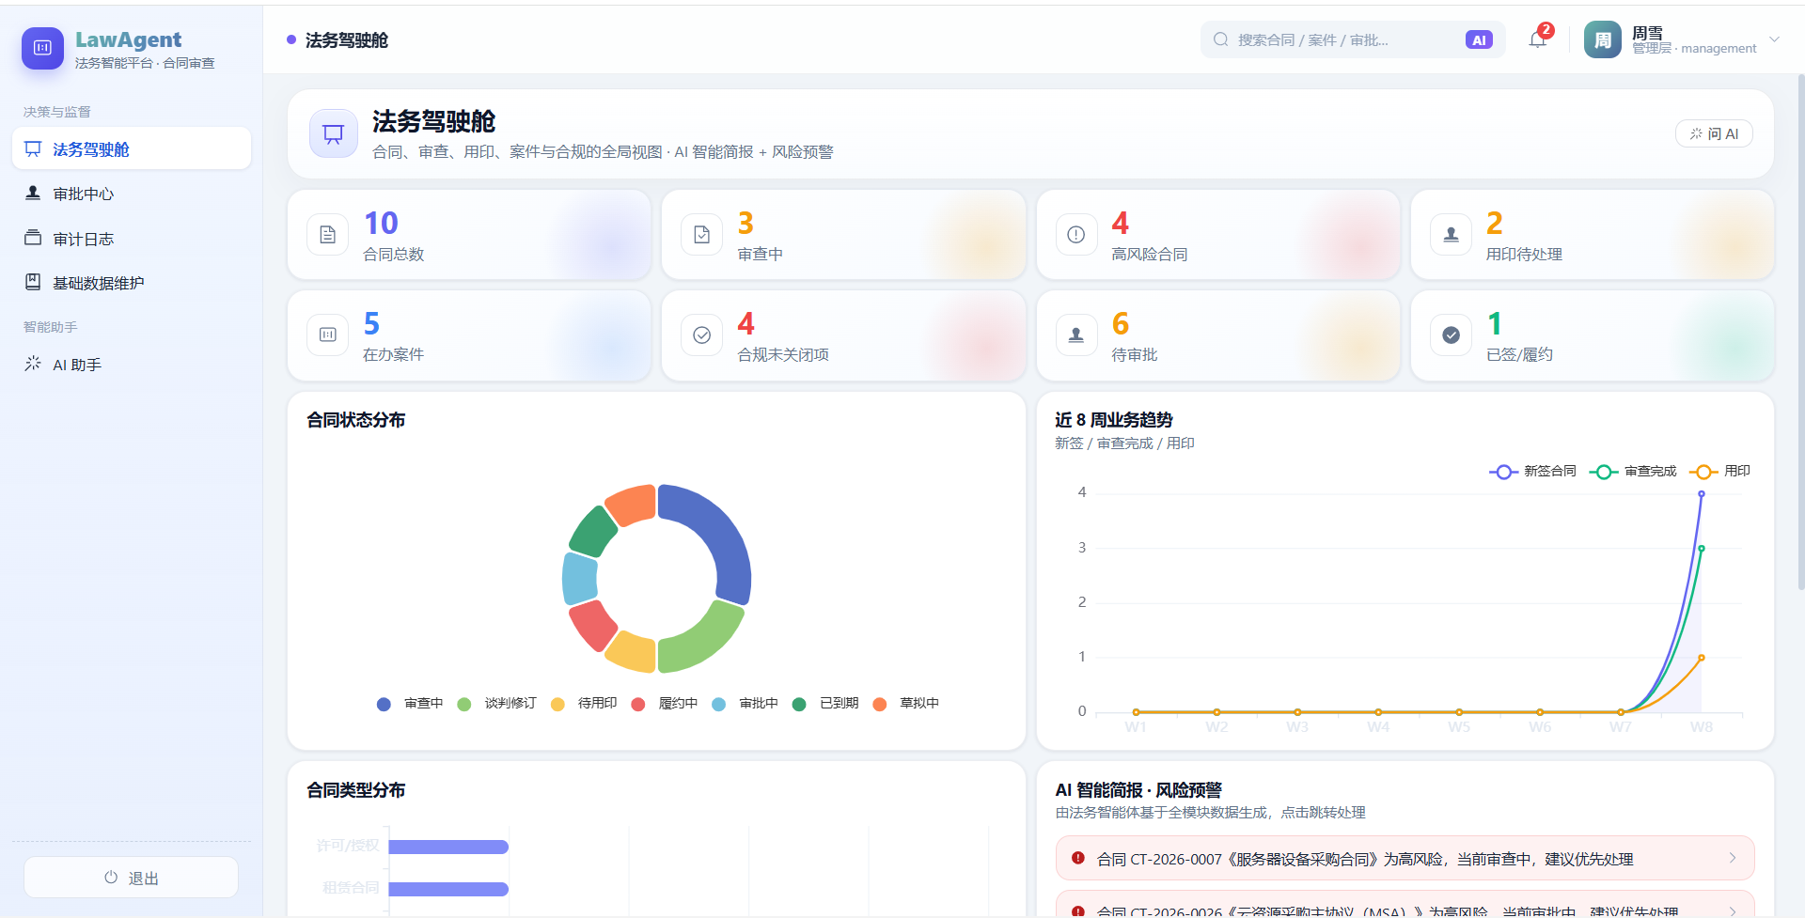
Task: Toggle 待用印 legend item of donut chart
Action: 584,704
